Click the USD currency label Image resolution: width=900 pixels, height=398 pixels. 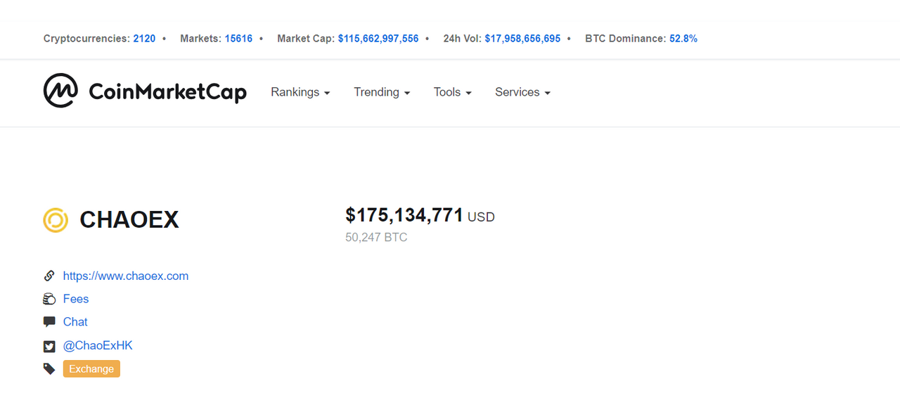coord(481,217)
